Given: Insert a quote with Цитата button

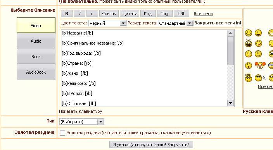Looking at the screenshot, I should [x=130, y=14].
